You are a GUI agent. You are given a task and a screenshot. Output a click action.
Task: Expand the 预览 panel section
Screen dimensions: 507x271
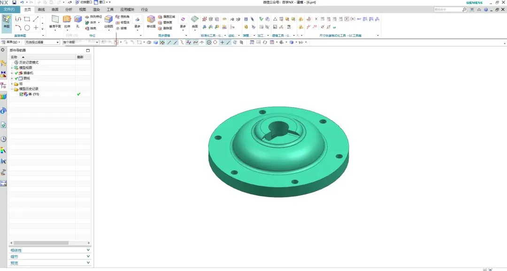tap(49, 263)
